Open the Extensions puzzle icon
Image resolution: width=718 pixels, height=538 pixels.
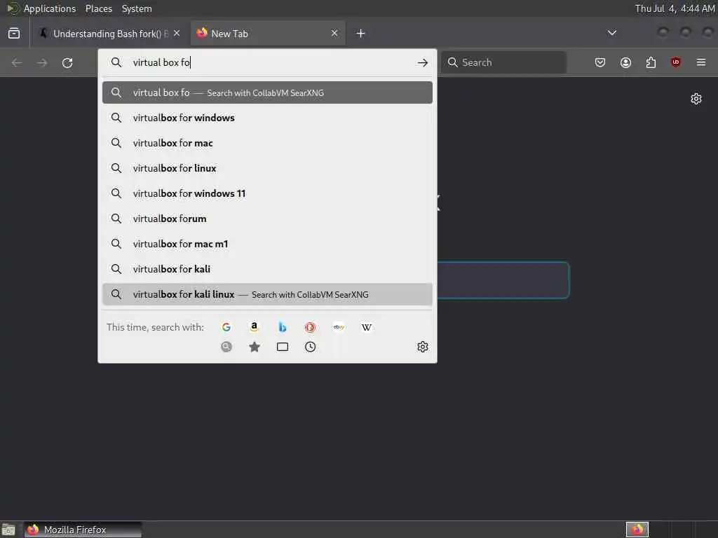pos(651,62)
